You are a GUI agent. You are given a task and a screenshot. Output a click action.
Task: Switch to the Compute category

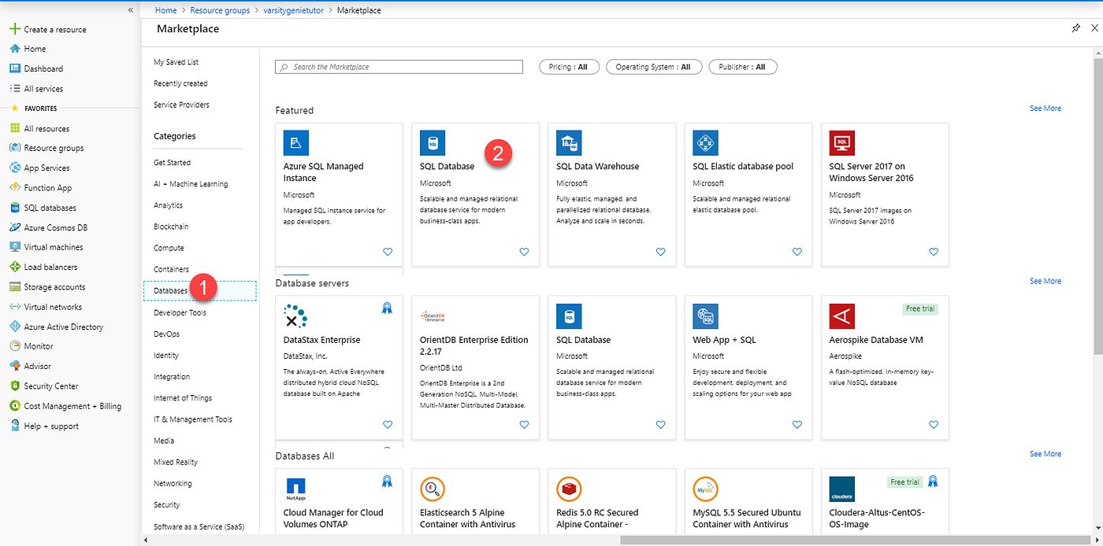click(x=169, y=247)
